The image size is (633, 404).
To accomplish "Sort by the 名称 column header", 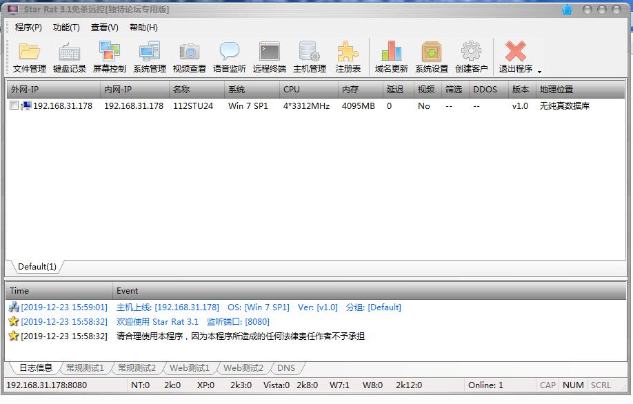I will click(x=197, y=89).
